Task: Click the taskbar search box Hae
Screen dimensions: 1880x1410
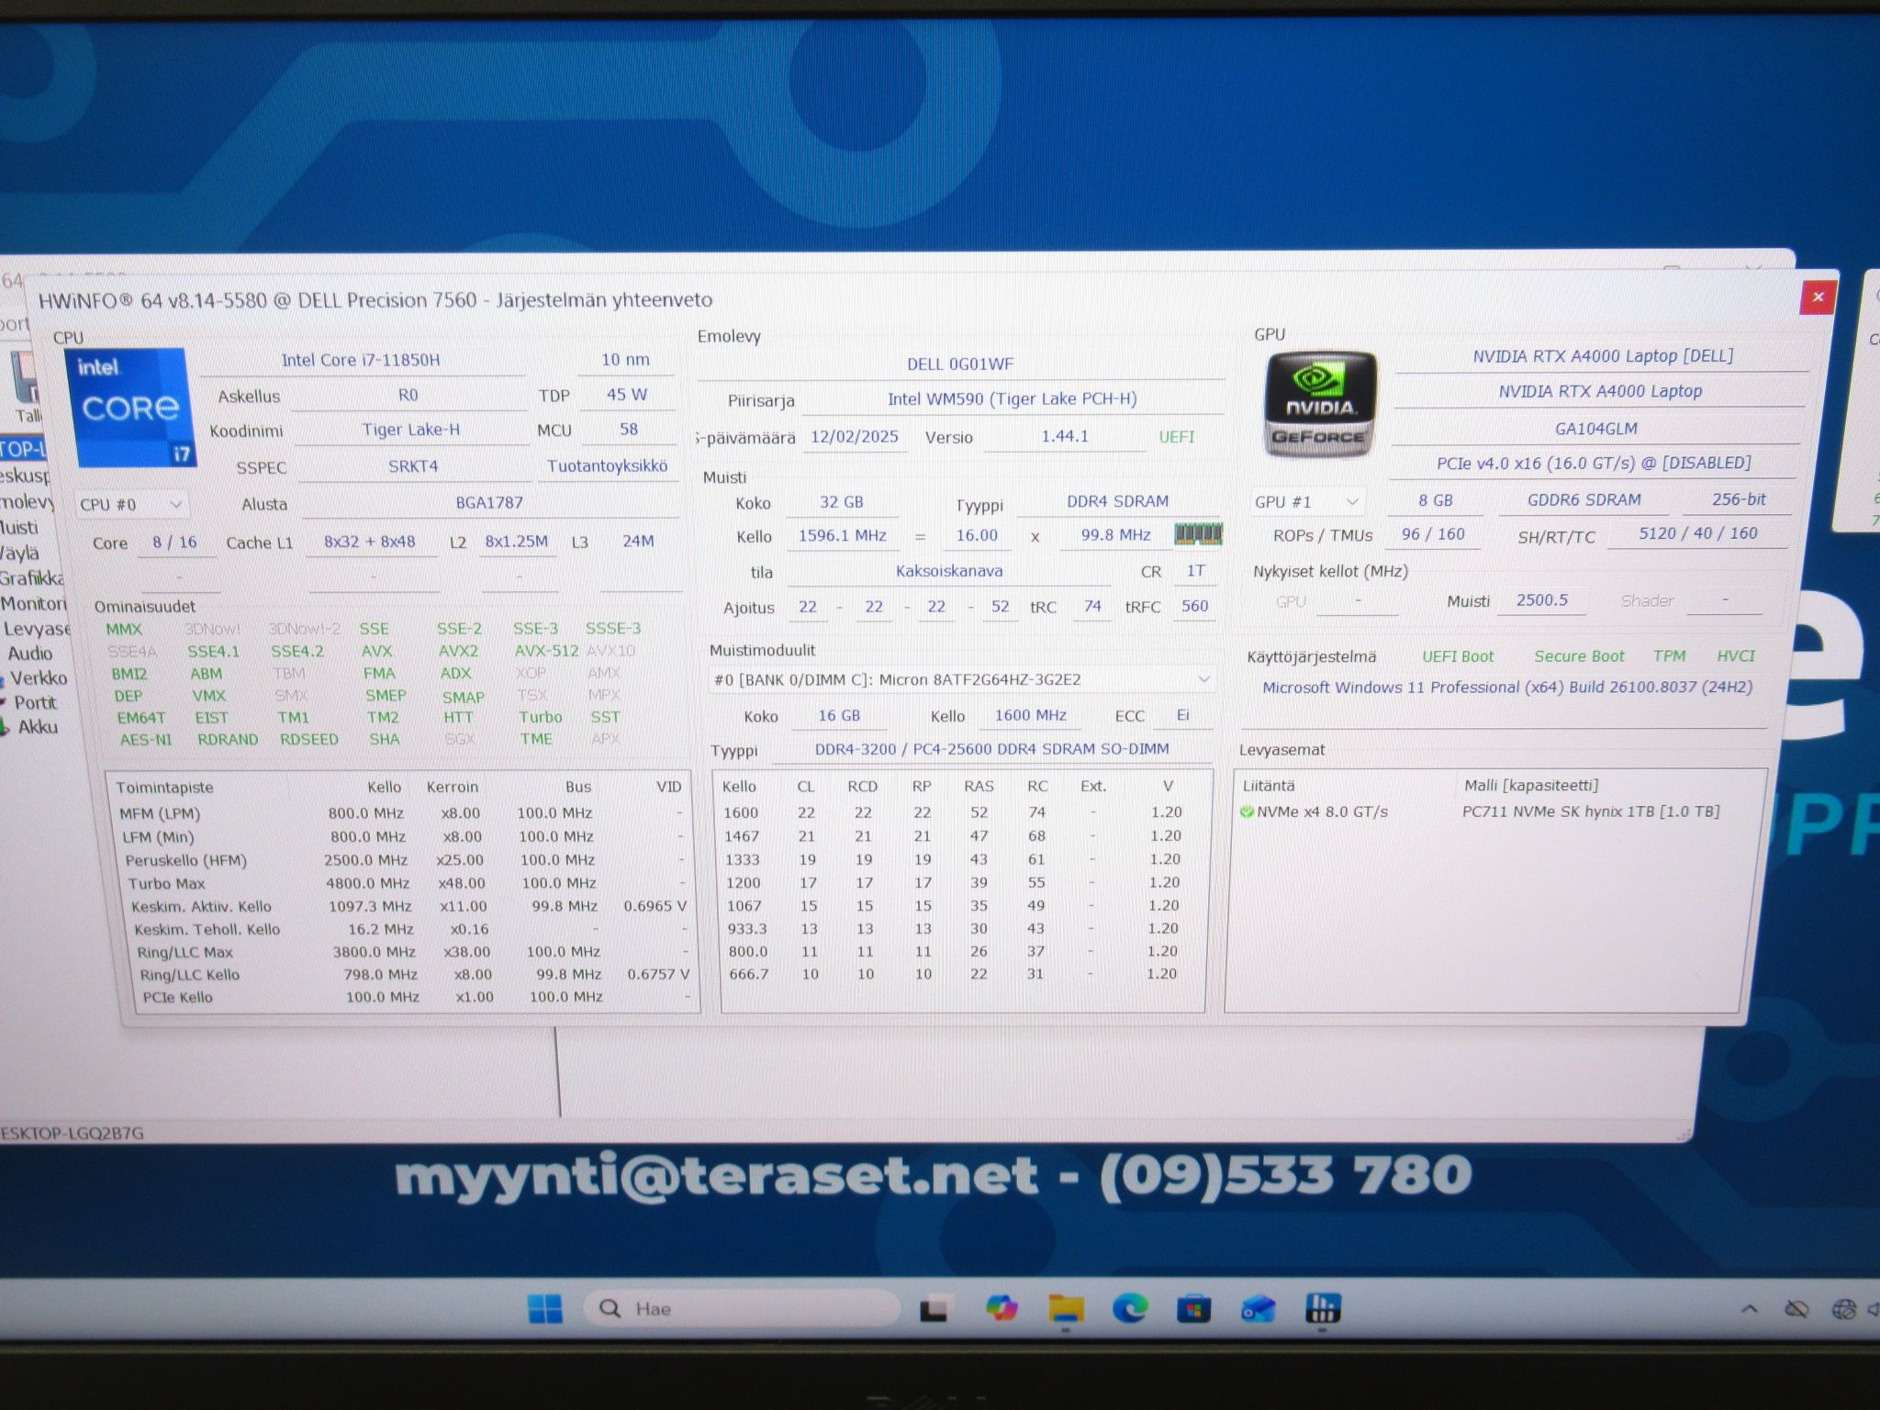Action: point(742,1308)
